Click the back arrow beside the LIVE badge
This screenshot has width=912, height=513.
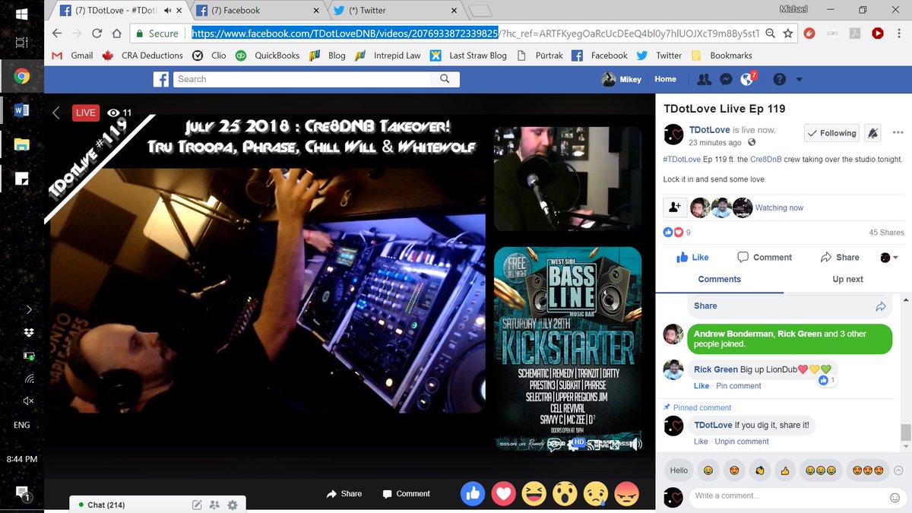tap(55, 112)
